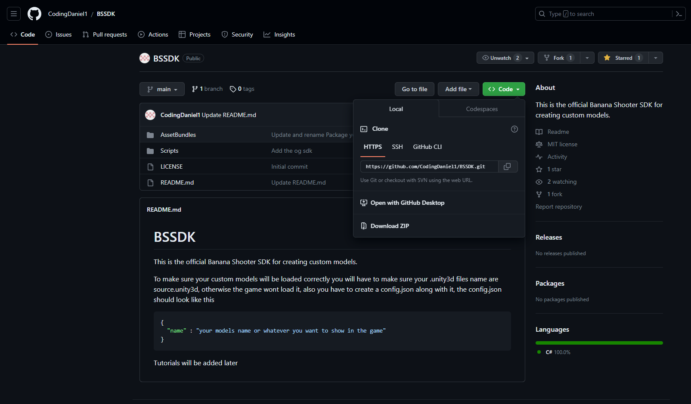Select the HTTPS clone option
The height and width of the screenshot is (404, 691).
tap(373, 147)
